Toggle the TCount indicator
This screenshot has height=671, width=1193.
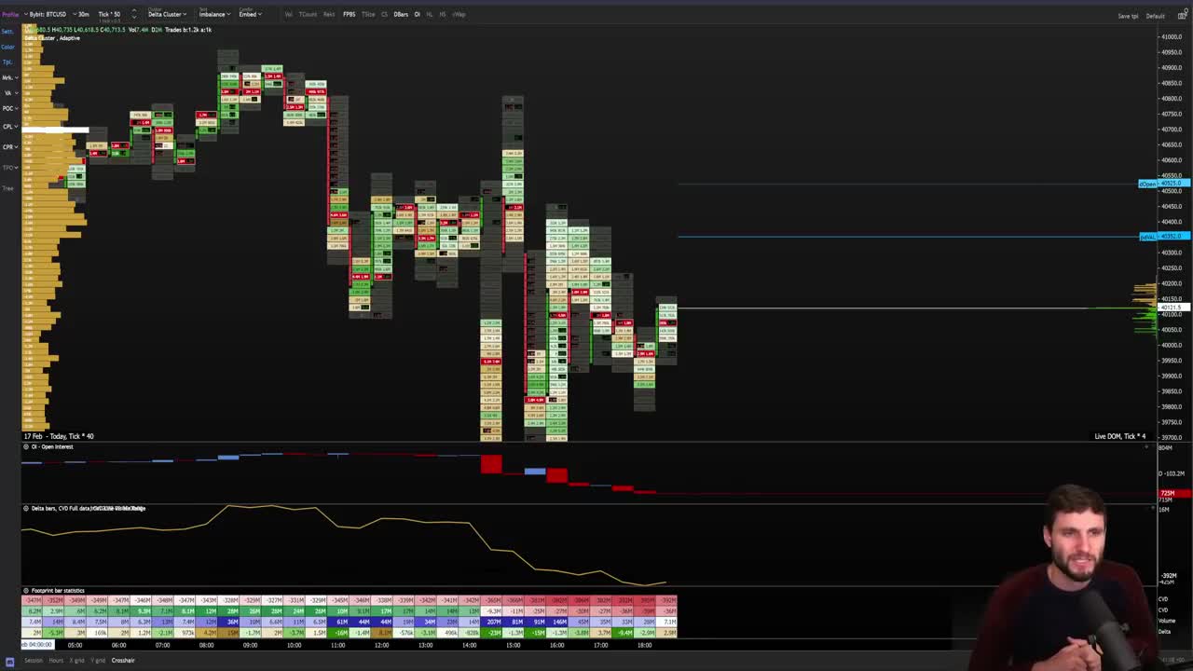click(308, 14)
